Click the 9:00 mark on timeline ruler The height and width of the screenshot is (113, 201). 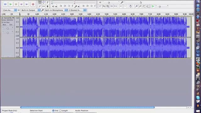coord(176,14)
